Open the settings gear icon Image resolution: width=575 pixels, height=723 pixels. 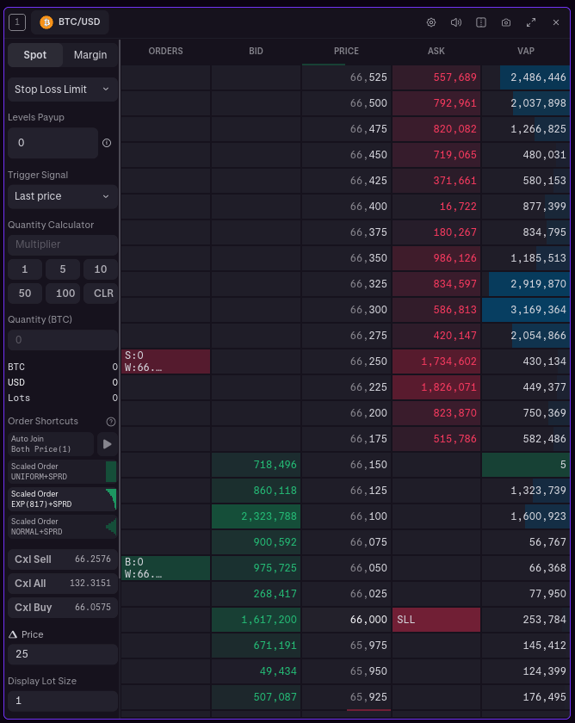point(431,22)
